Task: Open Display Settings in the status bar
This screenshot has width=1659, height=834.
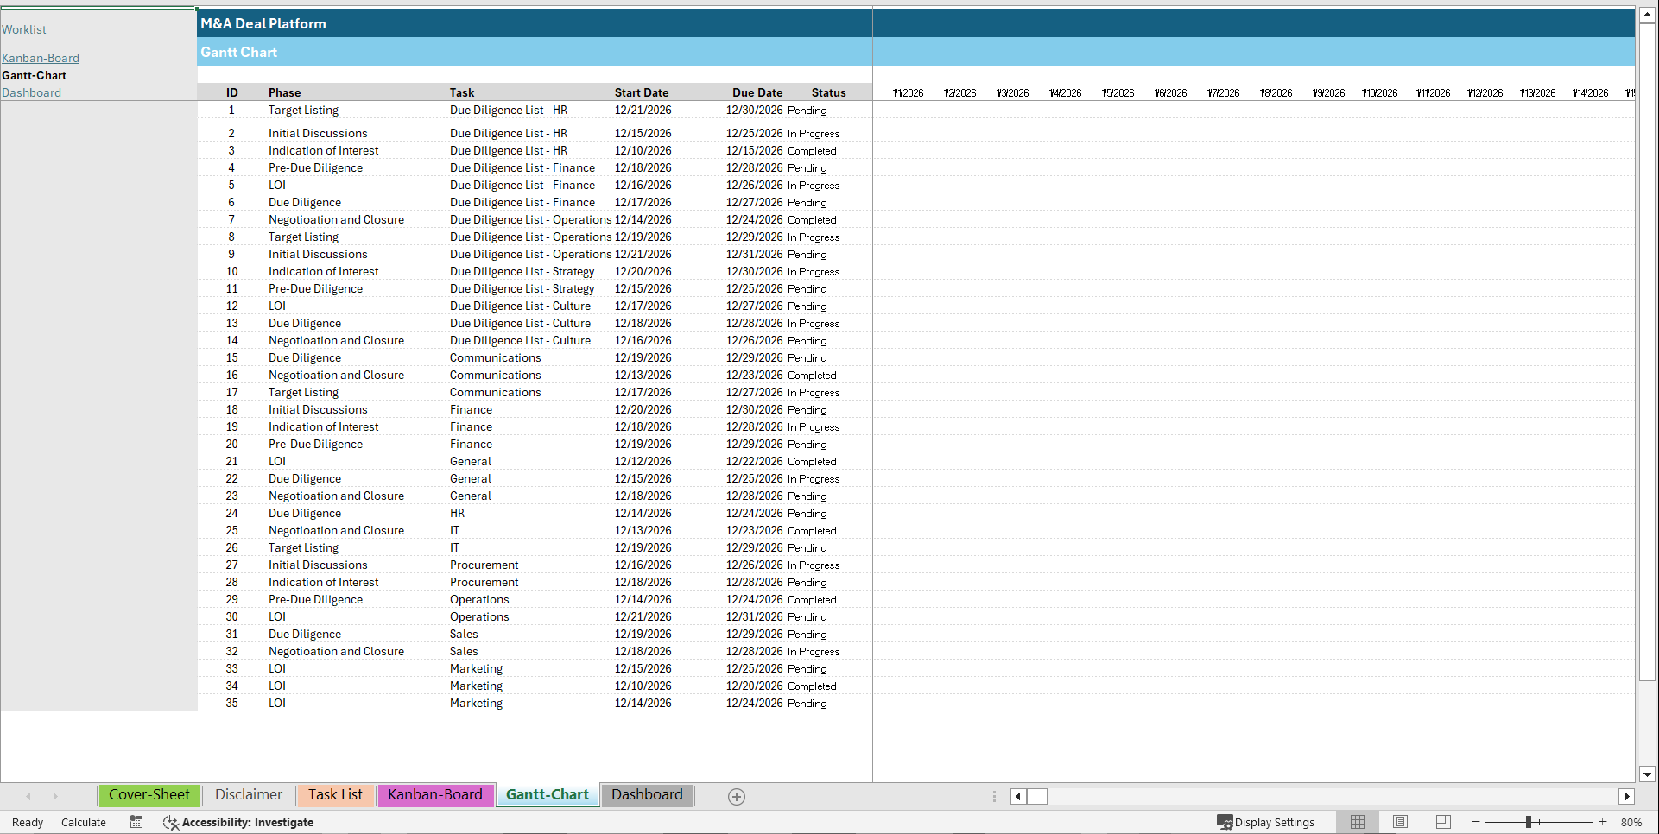Action: click(1268, 821)
